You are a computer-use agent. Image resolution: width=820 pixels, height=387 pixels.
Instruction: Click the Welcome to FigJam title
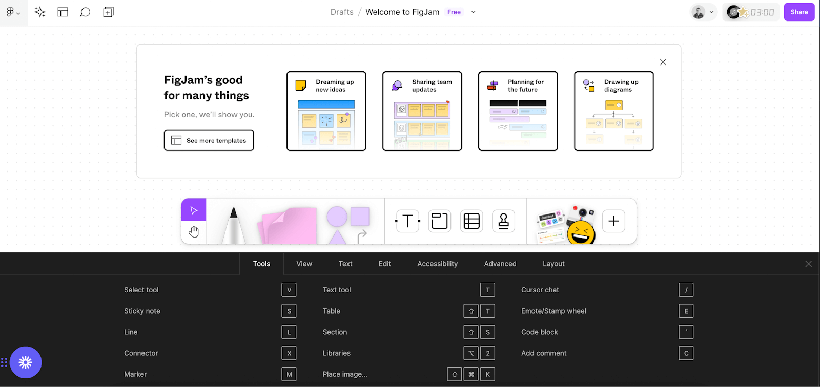click(402, 12)
